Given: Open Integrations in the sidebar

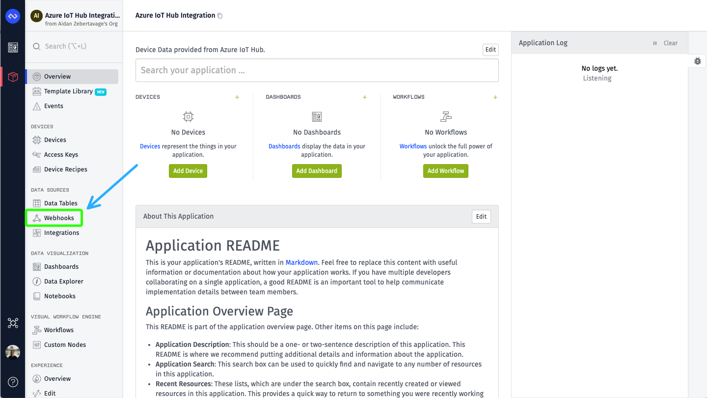Looking at the screenshot, I should [61, 233].
